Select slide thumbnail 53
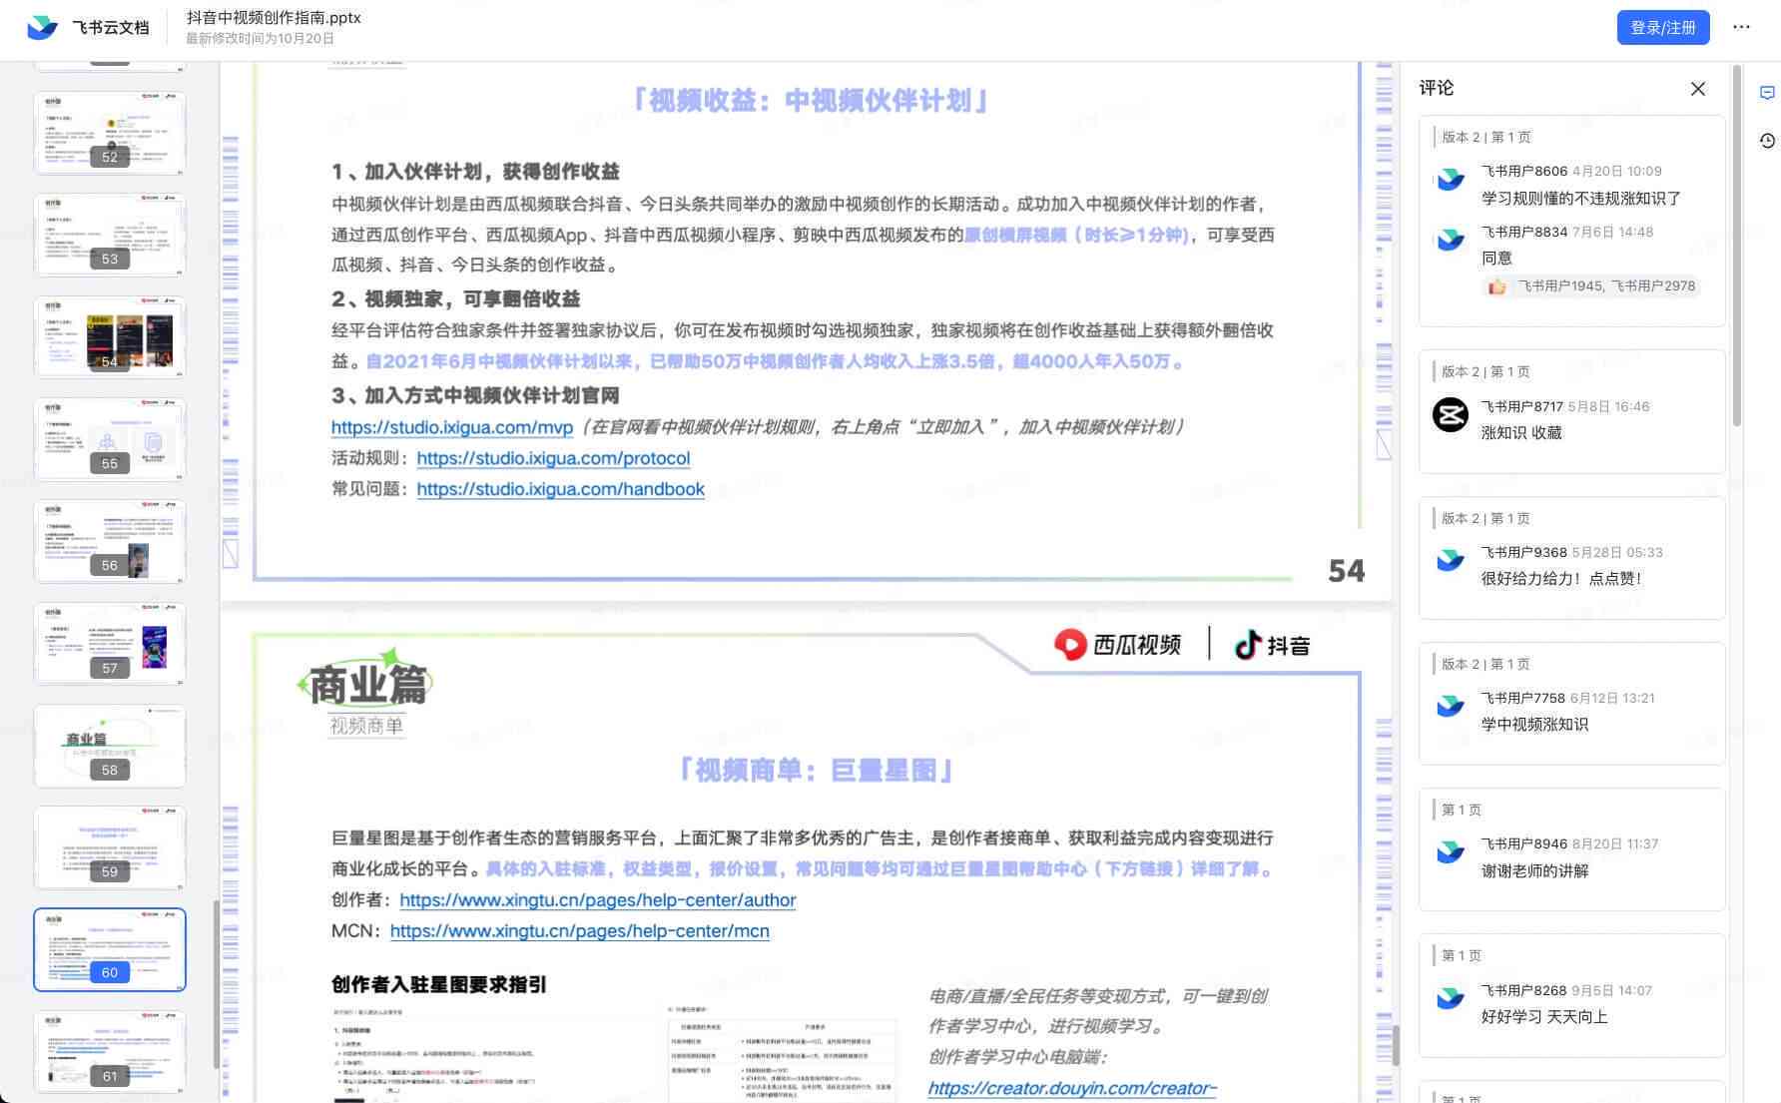The width and height of the screenshot is (1781, 1103). (x=110, y=236)
